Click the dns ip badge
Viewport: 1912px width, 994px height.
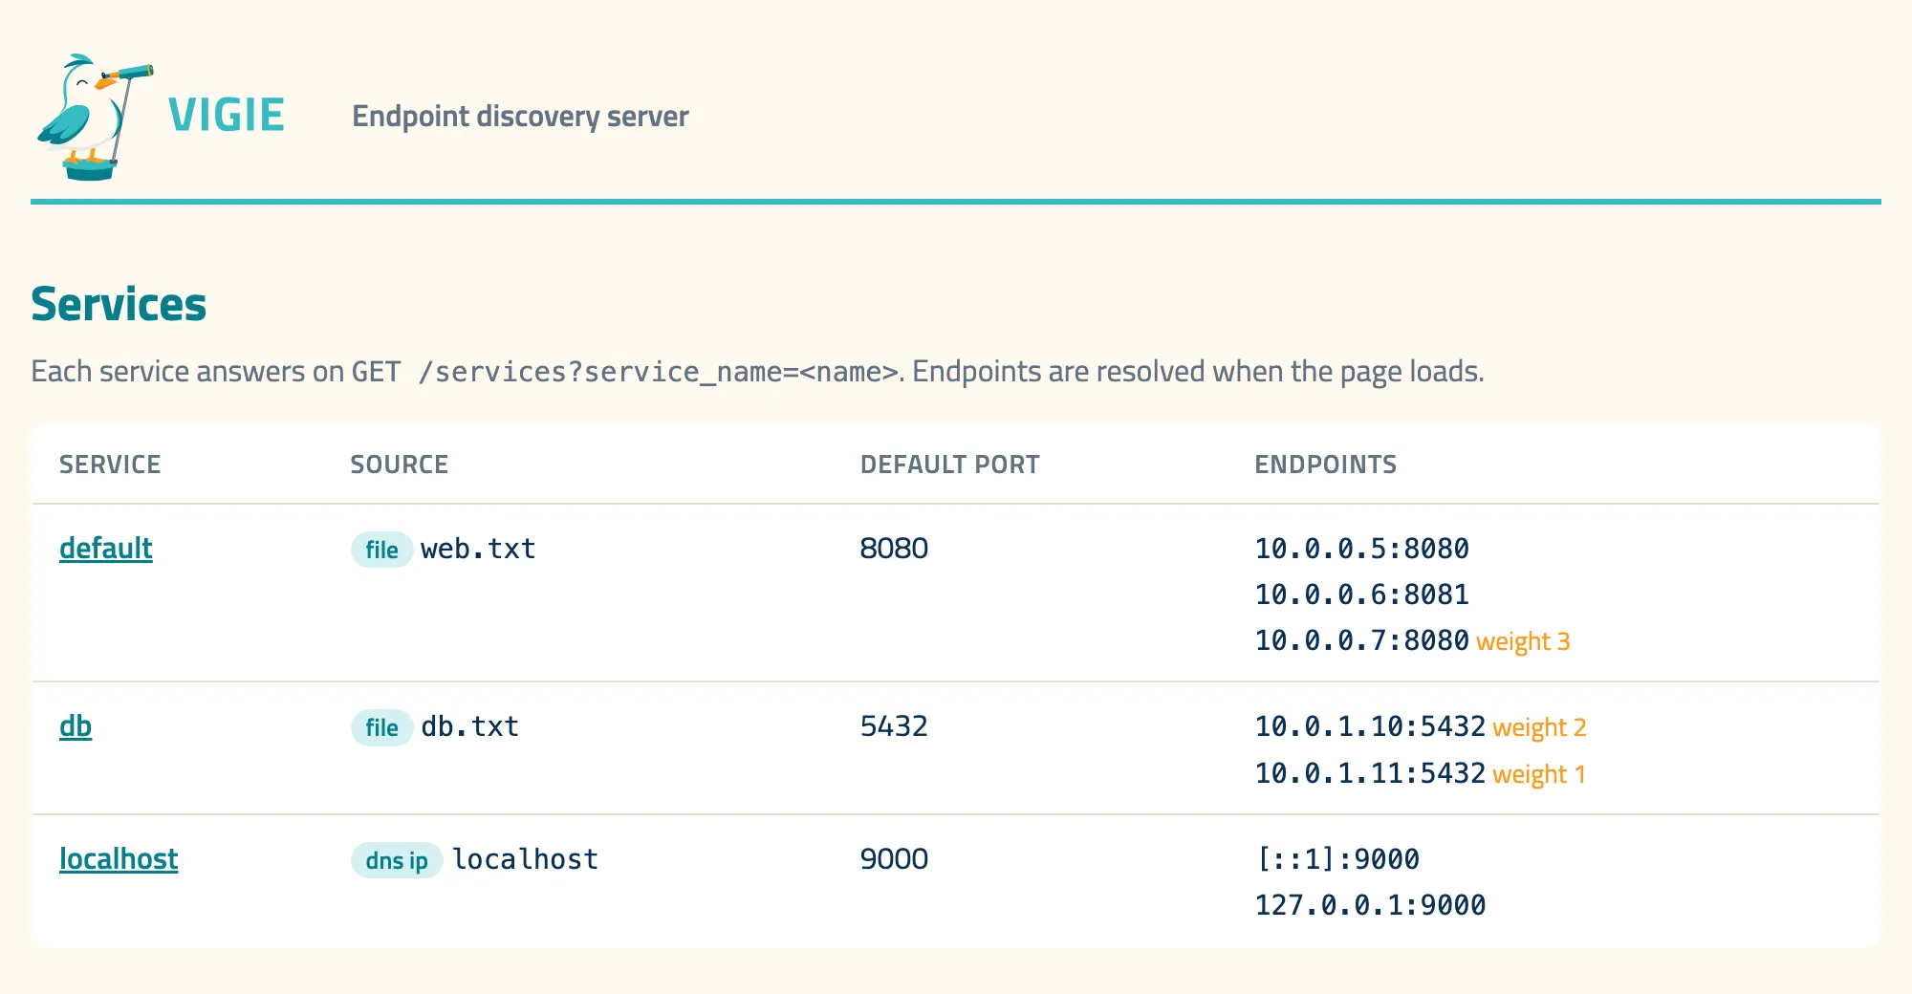tap(397, 860)
